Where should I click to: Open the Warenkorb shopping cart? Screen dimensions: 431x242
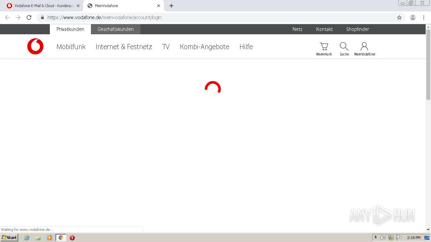(324, 49)
